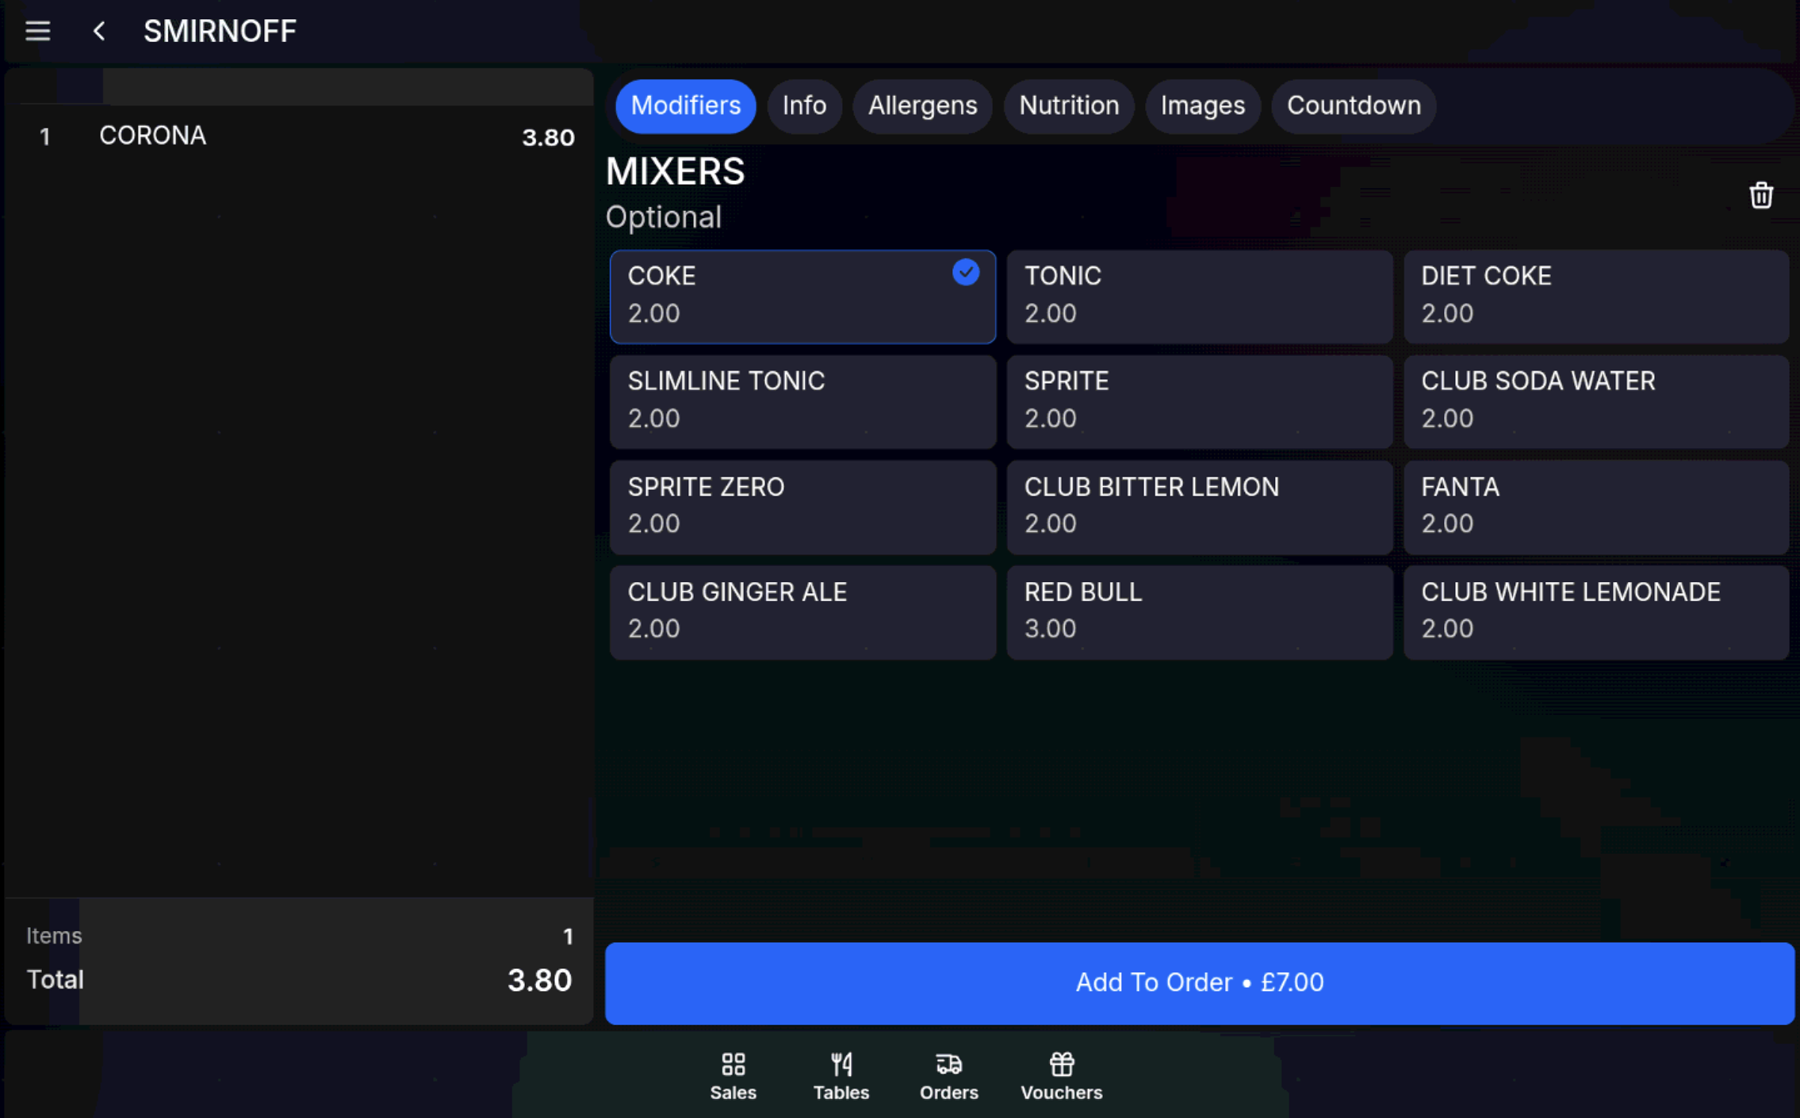Viewport: 1800px width, 1118px height.
Task: Select the SLIMLINE TONIC mixer
Action: [802, 402]
